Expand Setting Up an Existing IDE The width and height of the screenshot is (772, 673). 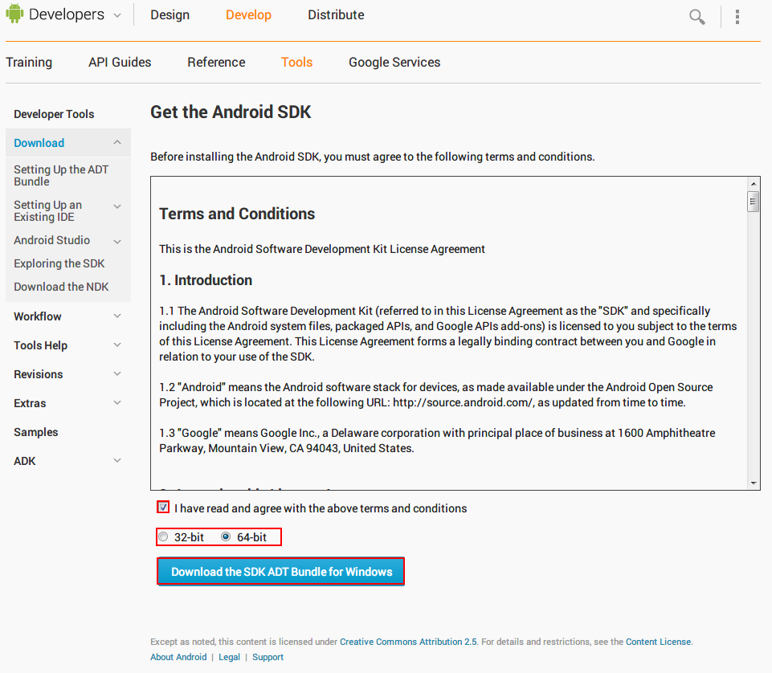click(x=117, y=206)
